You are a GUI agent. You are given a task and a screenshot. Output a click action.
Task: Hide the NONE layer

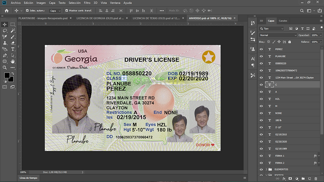tap(261, 113)
